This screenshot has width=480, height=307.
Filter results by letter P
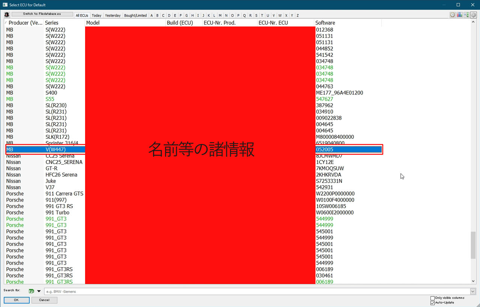[238, 15]
